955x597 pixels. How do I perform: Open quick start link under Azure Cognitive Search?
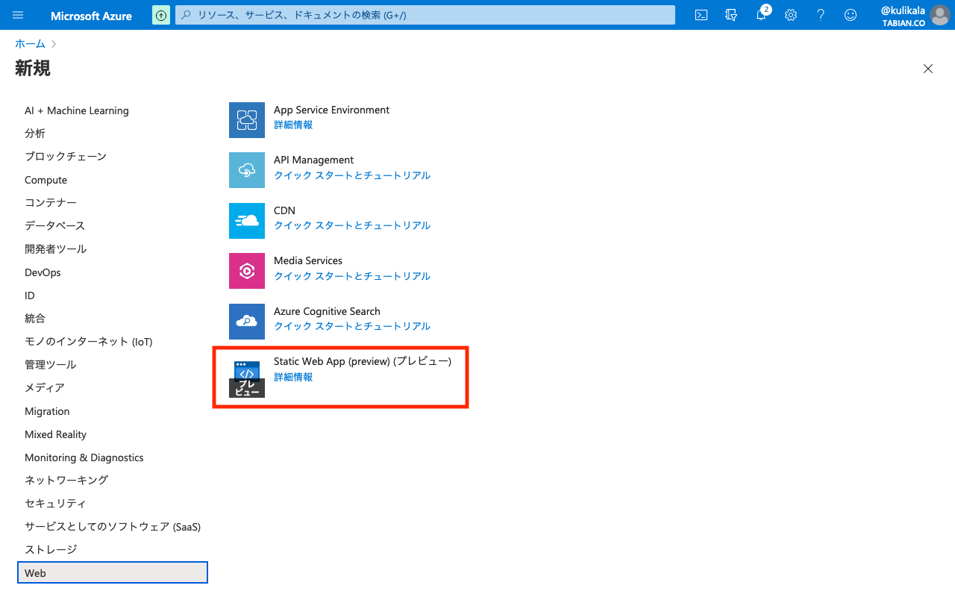352,326
